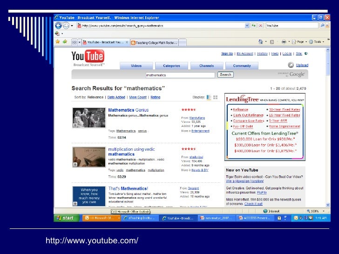Click the search magnifier icon in IE
Viewport: 339px width, 254px height.
pyautogui.click(x=322, y=26)
